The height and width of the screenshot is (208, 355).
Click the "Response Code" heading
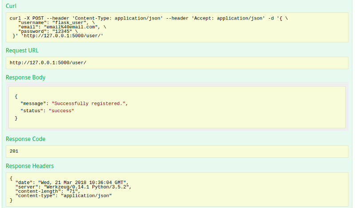click(25, 139)
